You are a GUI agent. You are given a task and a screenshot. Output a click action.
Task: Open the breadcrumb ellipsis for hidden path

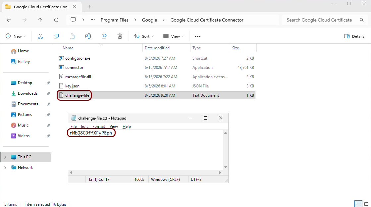coord(93,20)
